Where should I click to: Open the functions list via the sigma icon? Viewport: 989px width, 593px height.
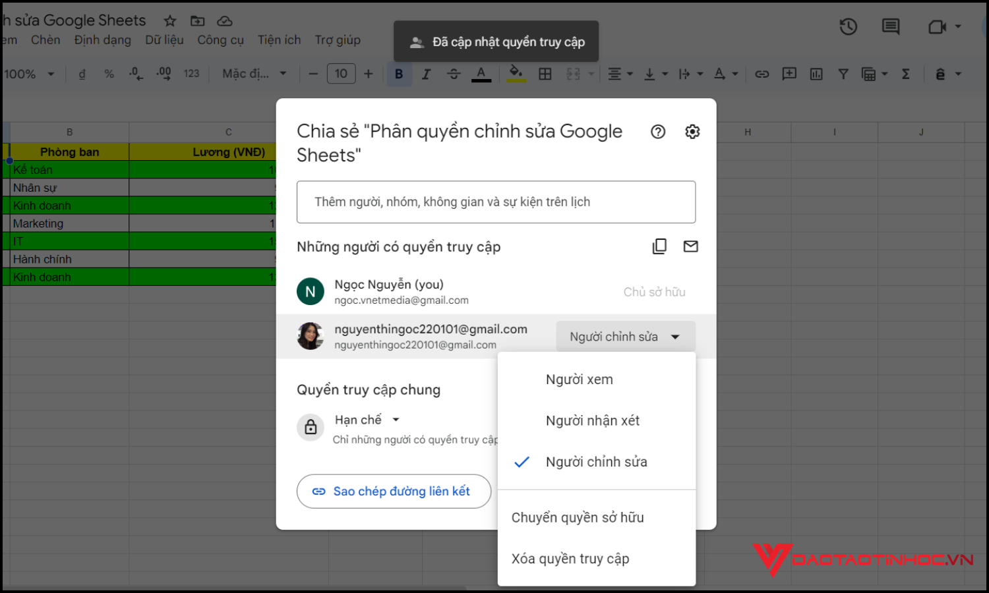pyautogui.click(x=905, y=73)
